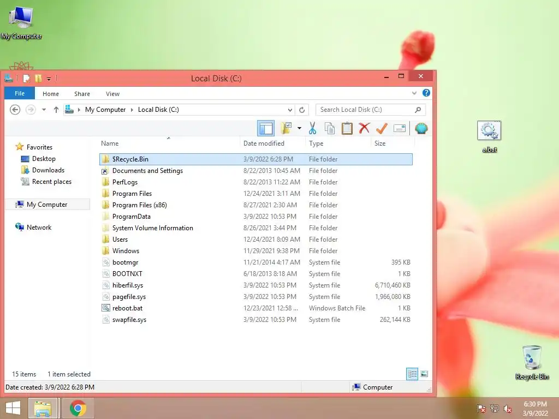559x419 pixels.
Task: Select the a.bat desktop icon
Action: pyautogui.click(x=489, y=137)
